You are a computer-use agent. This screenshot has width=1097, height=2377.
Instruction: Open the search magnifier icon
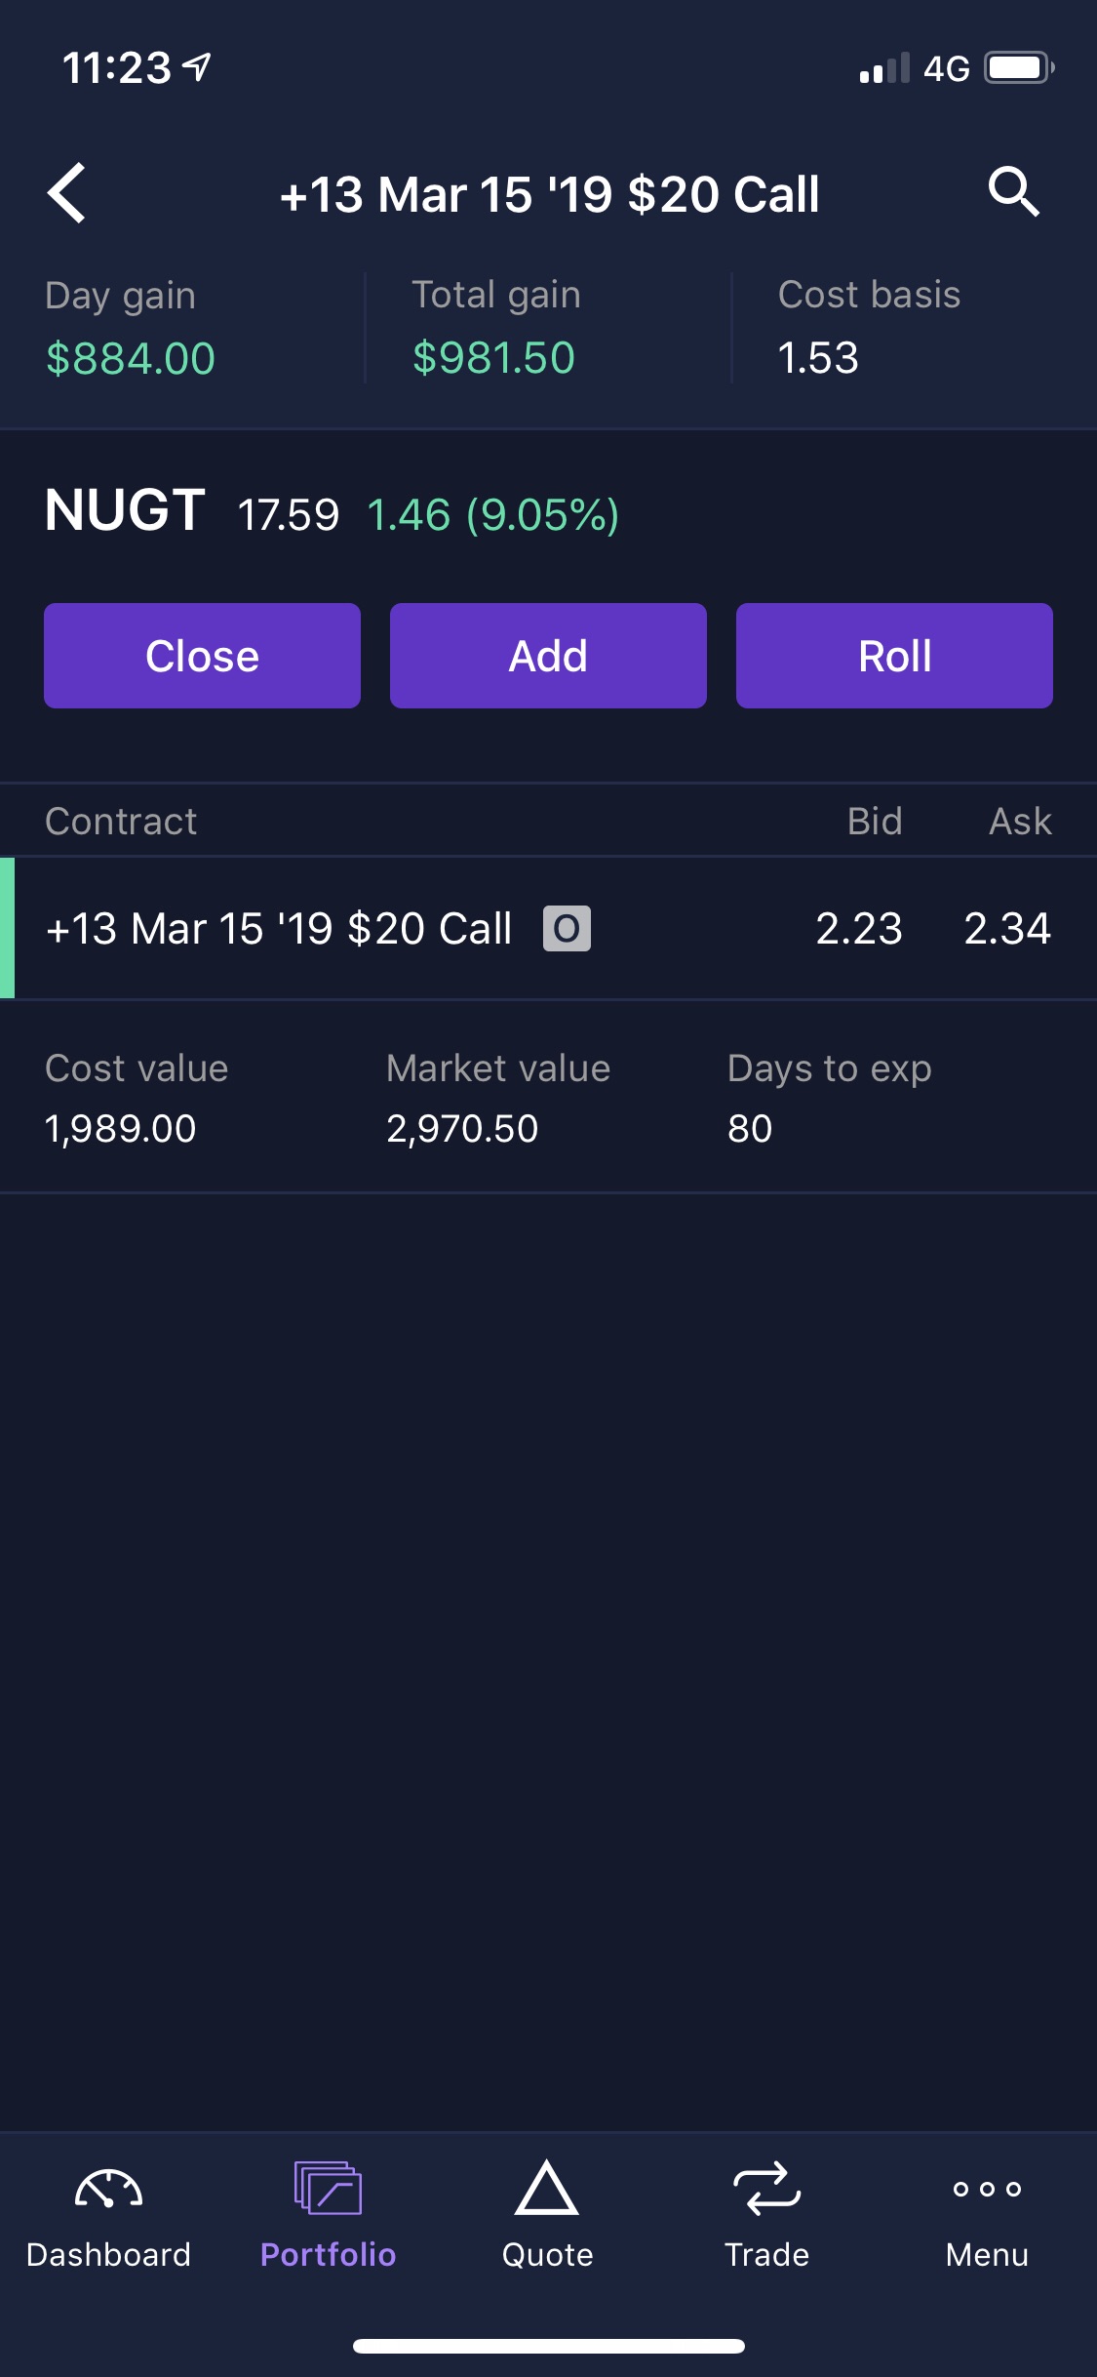[1013, 191]
